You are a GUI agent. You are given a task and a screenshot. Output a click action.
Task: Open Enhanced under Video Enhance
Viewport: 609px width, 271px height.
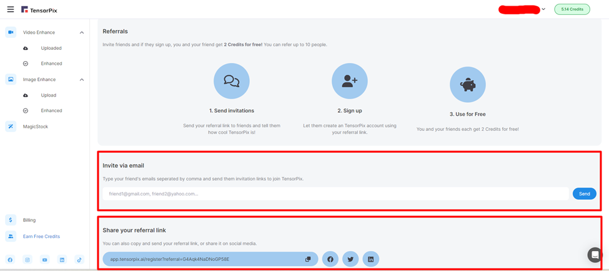[51, 64]
